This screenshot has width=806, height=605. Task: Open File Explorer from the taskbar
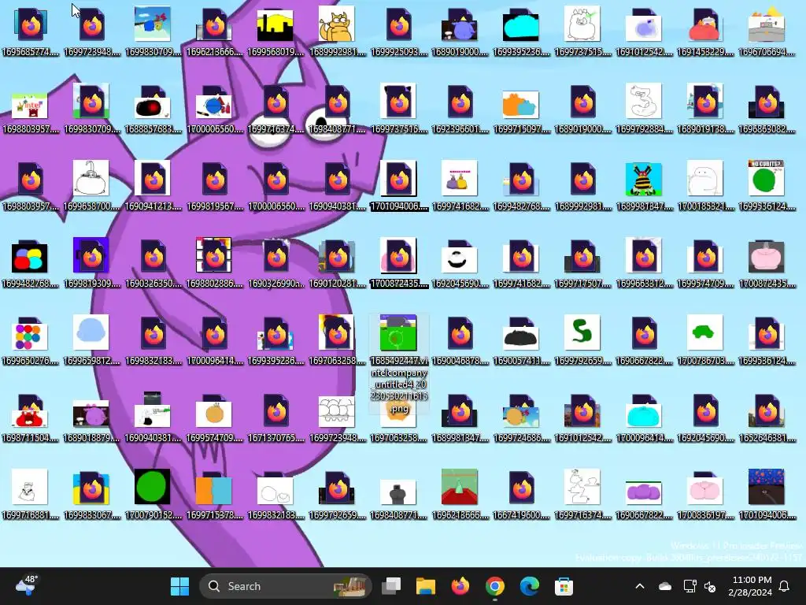pos(426,586)
